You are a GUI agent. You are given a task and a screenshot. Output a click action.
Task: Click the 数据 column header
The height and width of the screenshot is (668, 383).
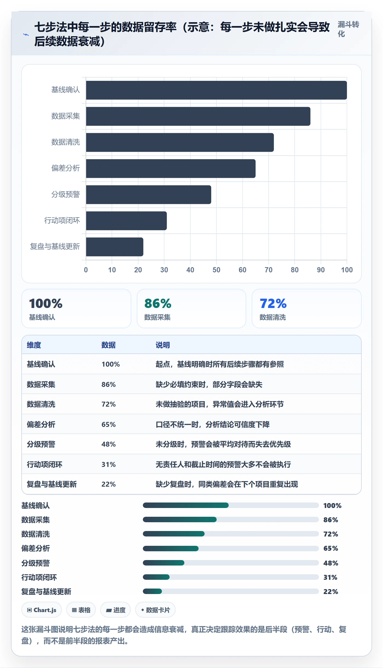coord(109,345)
